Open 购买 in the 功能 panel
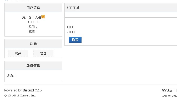 (x=18, y=53)
